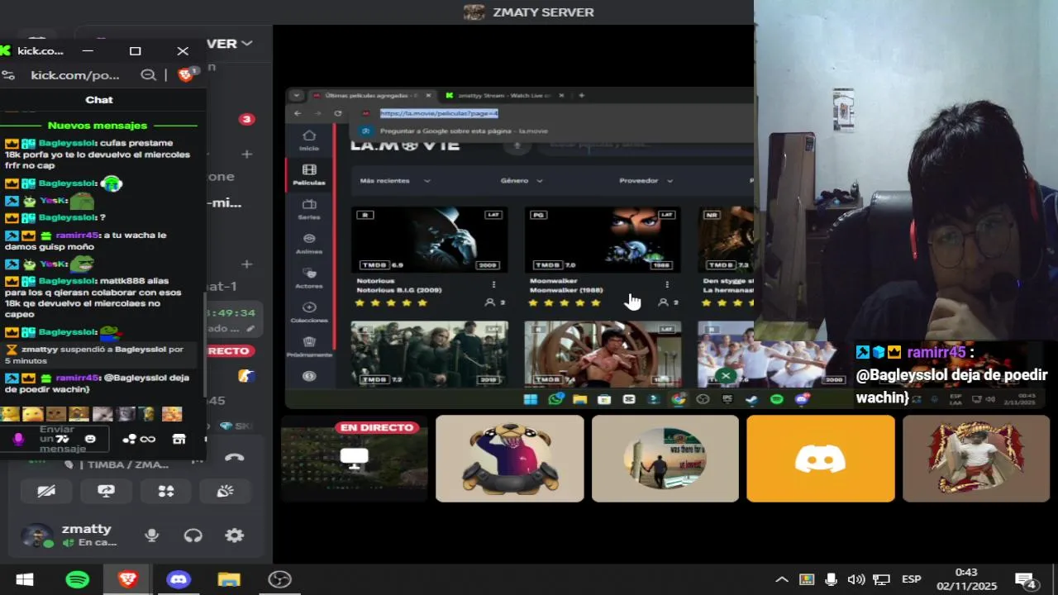Screen dimensions: 1058x595
Task: Mute the microphone next to zmatty
Action: (x=151, y=535)
